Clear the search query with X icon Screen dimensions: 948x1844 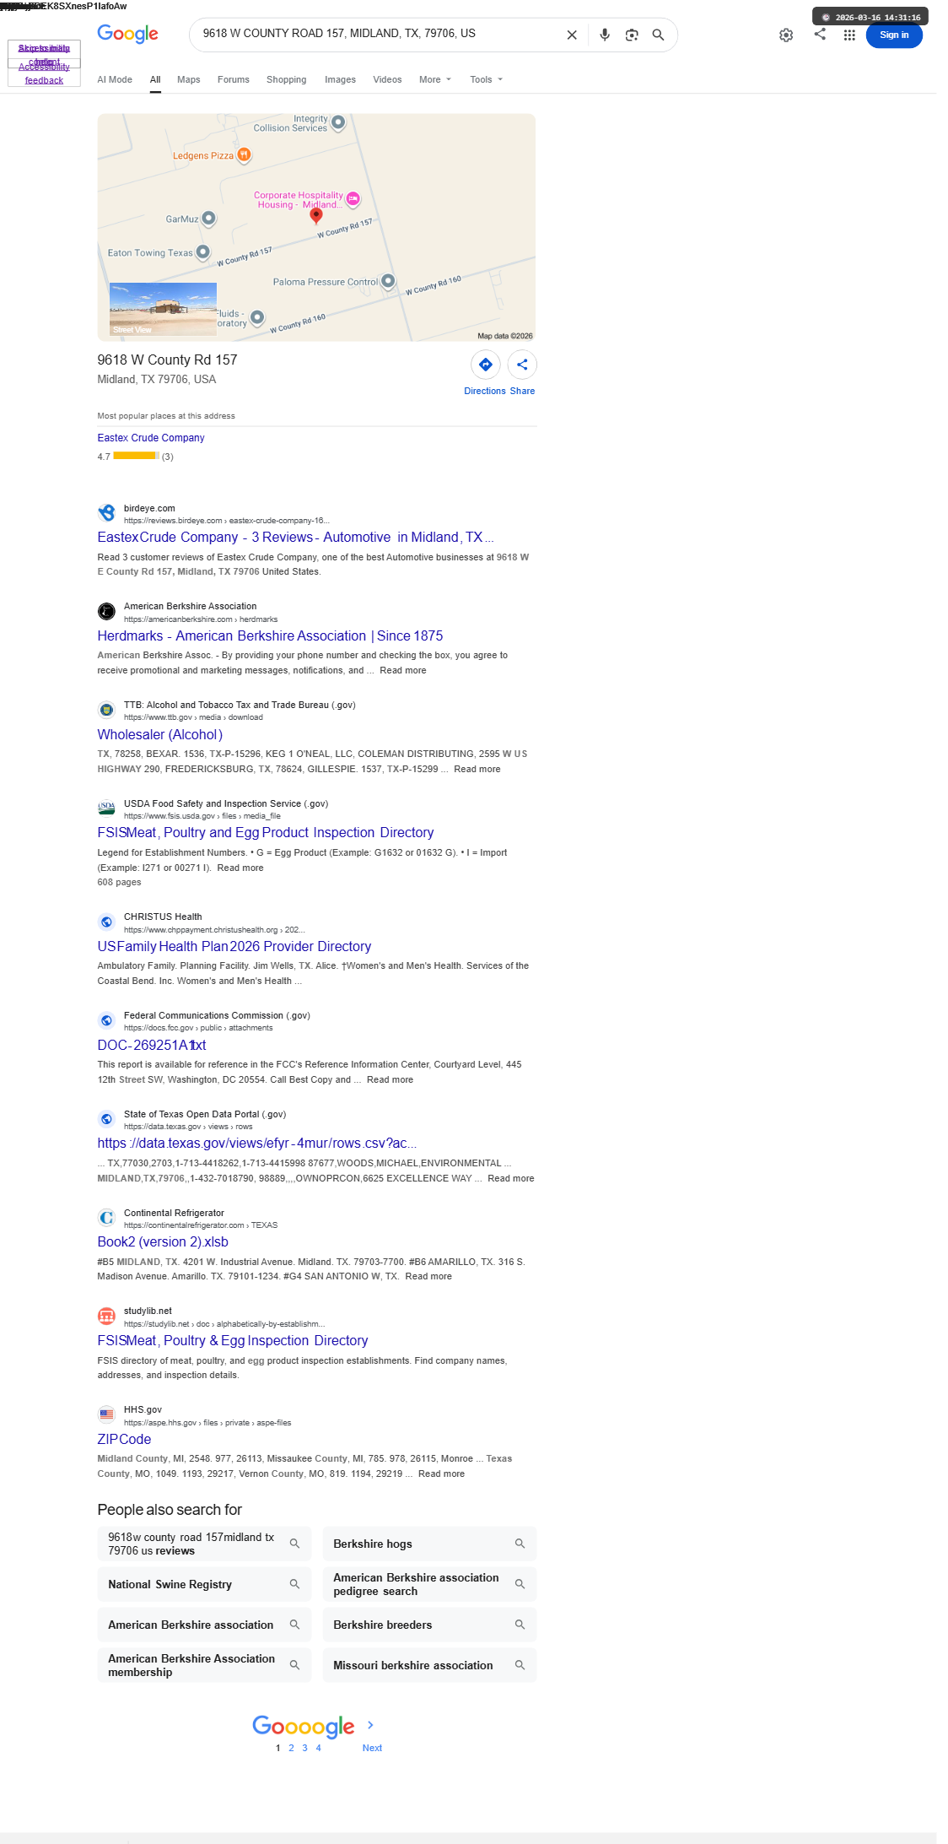[x=572, y=35]
